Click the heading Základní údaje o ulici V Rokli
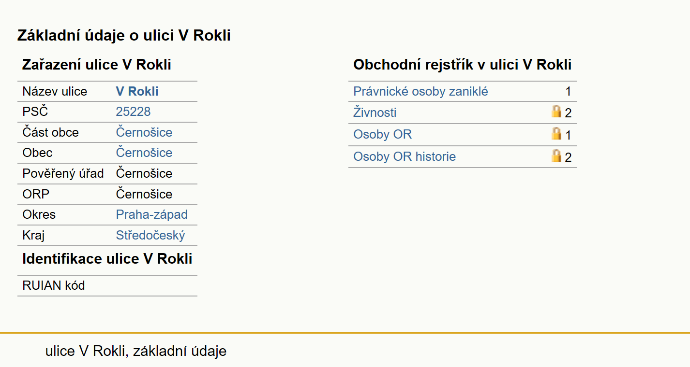 click(x=124, y=35)
